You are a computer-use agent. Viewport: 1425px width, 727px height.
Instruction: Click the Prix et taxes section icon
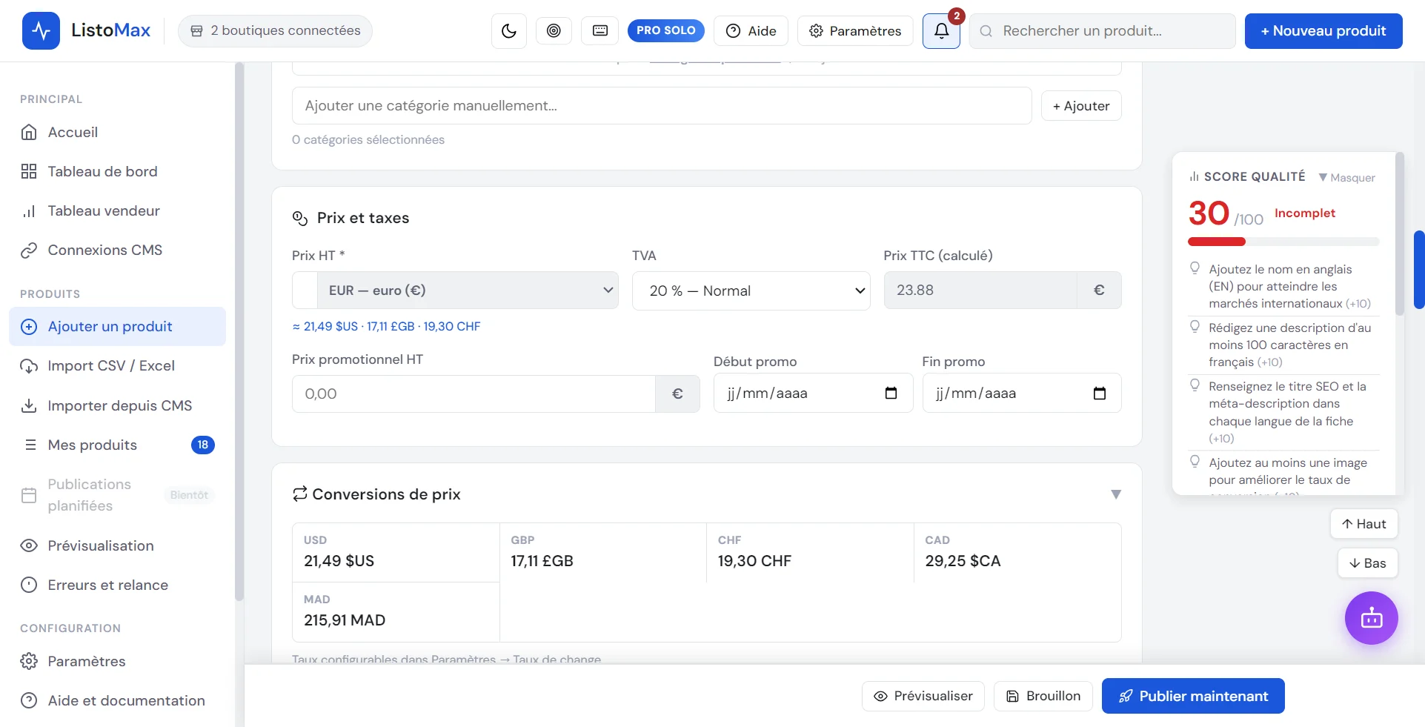300,218
